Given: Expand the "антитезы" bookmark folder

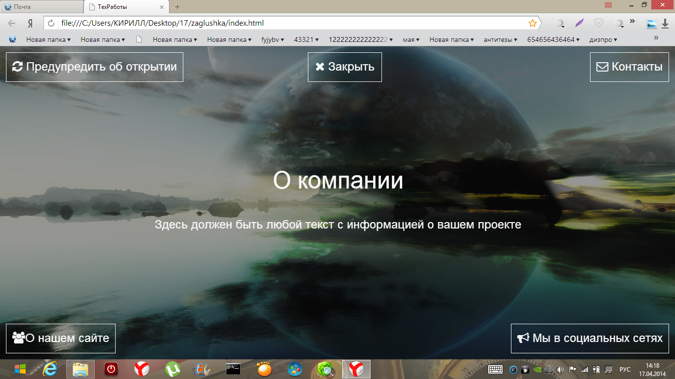Looking at the screenshot, I should 501,39.
